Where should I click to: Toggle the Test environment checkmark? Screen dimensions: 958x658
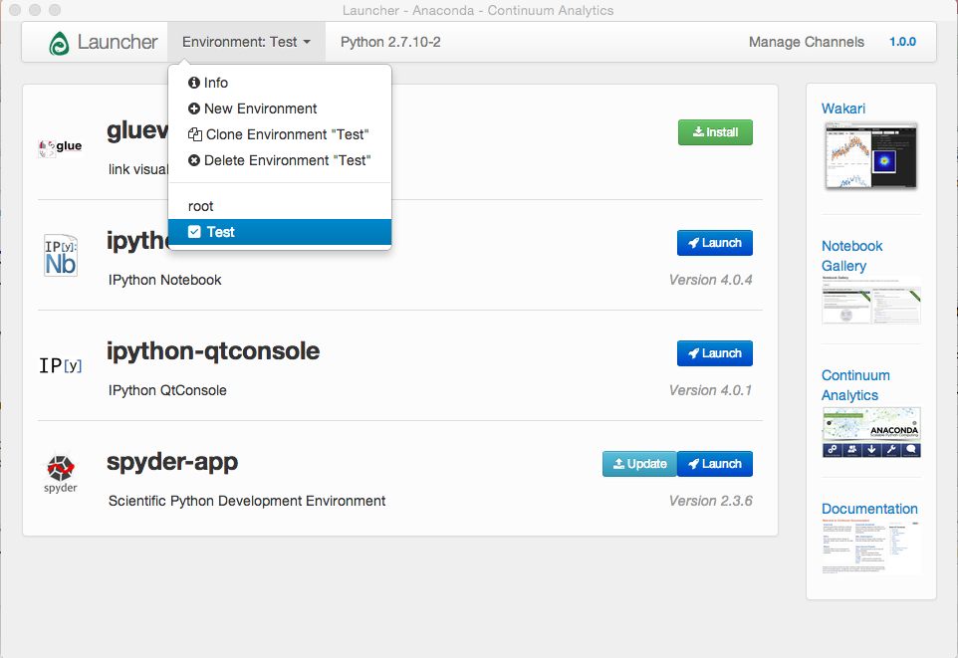pyautogui.click(x=194, y=232)
